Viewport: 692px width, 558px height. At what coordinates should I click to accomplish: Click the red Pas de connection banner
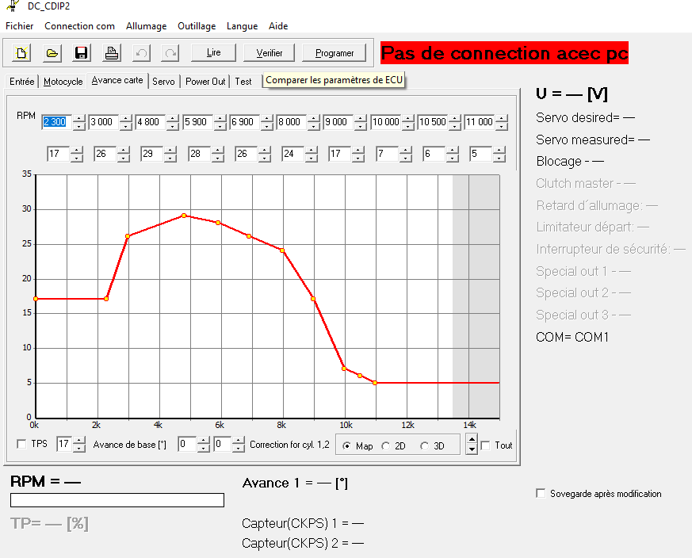pos(504,53)
